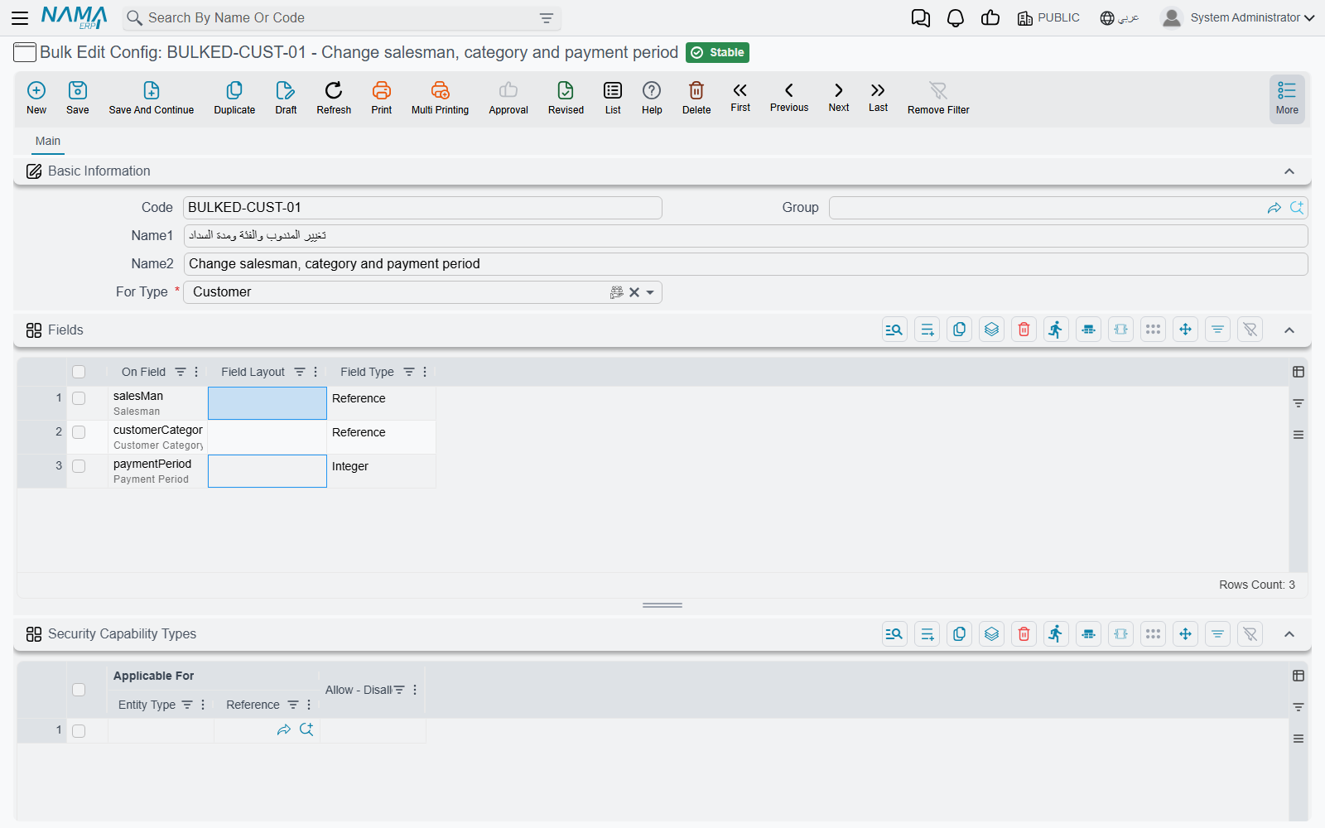The image size is (1325, 828).
Task: Focus the Search By Name Or Code box
Action: [340, 18]
